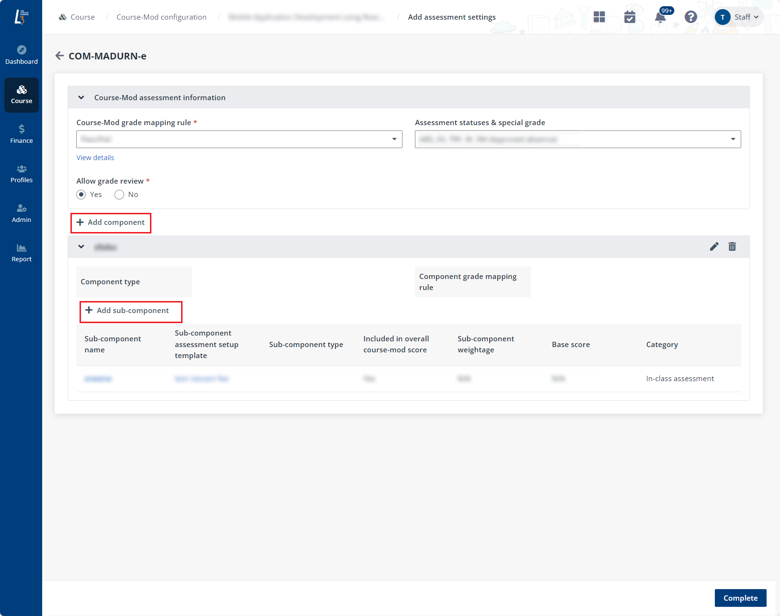Screen dimensions: 780x616
Task: Collapse the Course-Mod assessment information section
Action: point(81,97)
